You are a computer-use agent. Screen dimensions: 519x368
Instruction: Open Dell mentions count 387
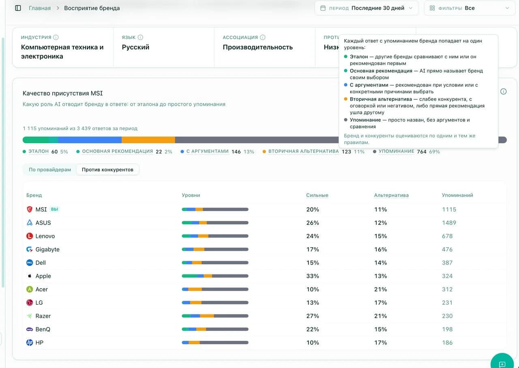pos(447,263)
